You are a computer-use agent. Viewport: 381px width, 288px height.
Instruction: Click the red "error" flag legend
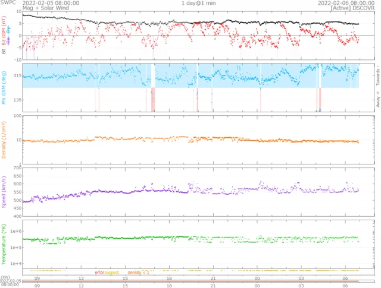tap(99, 272)
